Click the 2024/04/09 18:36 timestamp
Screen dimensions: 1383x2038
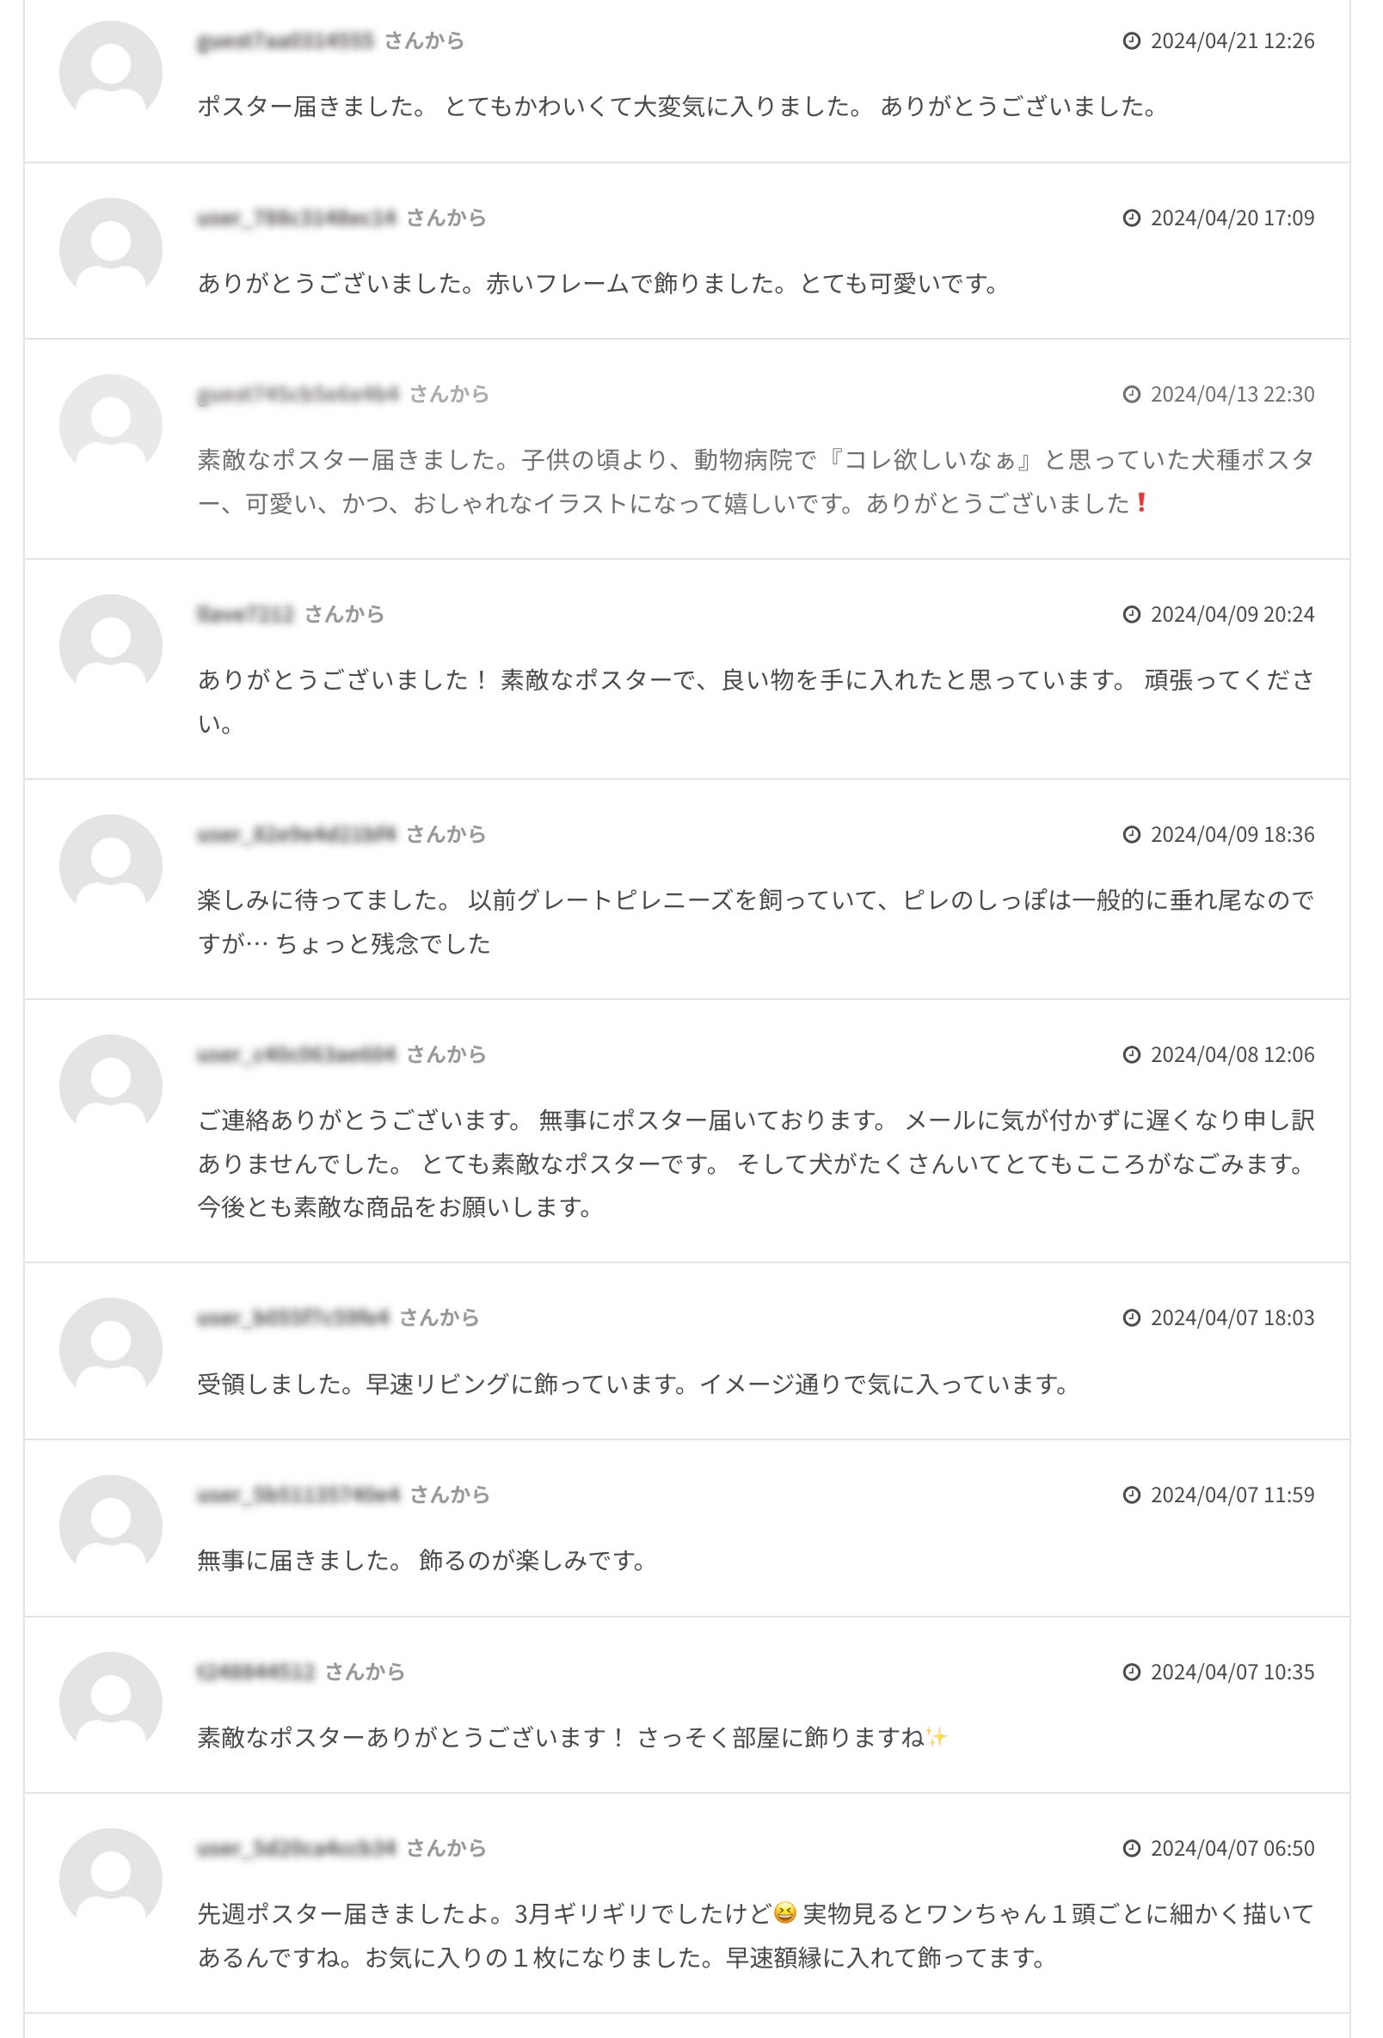coord(1232,834)
